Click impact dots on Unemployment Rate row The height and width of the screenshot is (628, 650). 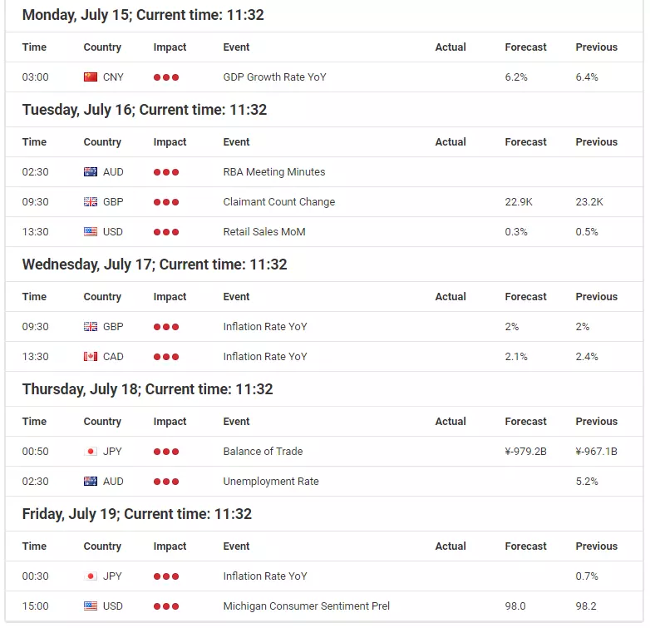165,482
